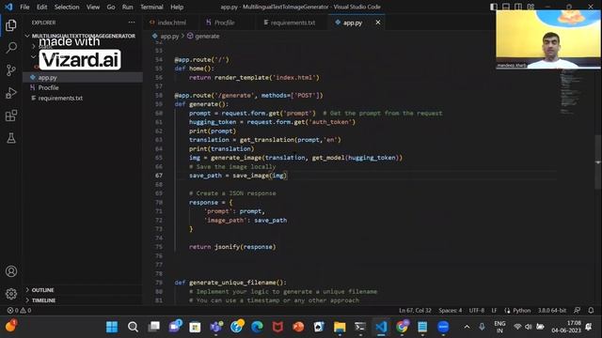Viewport: 602px width, 338px height.
Task: Open Task View on taskbar
Action: 154,327
